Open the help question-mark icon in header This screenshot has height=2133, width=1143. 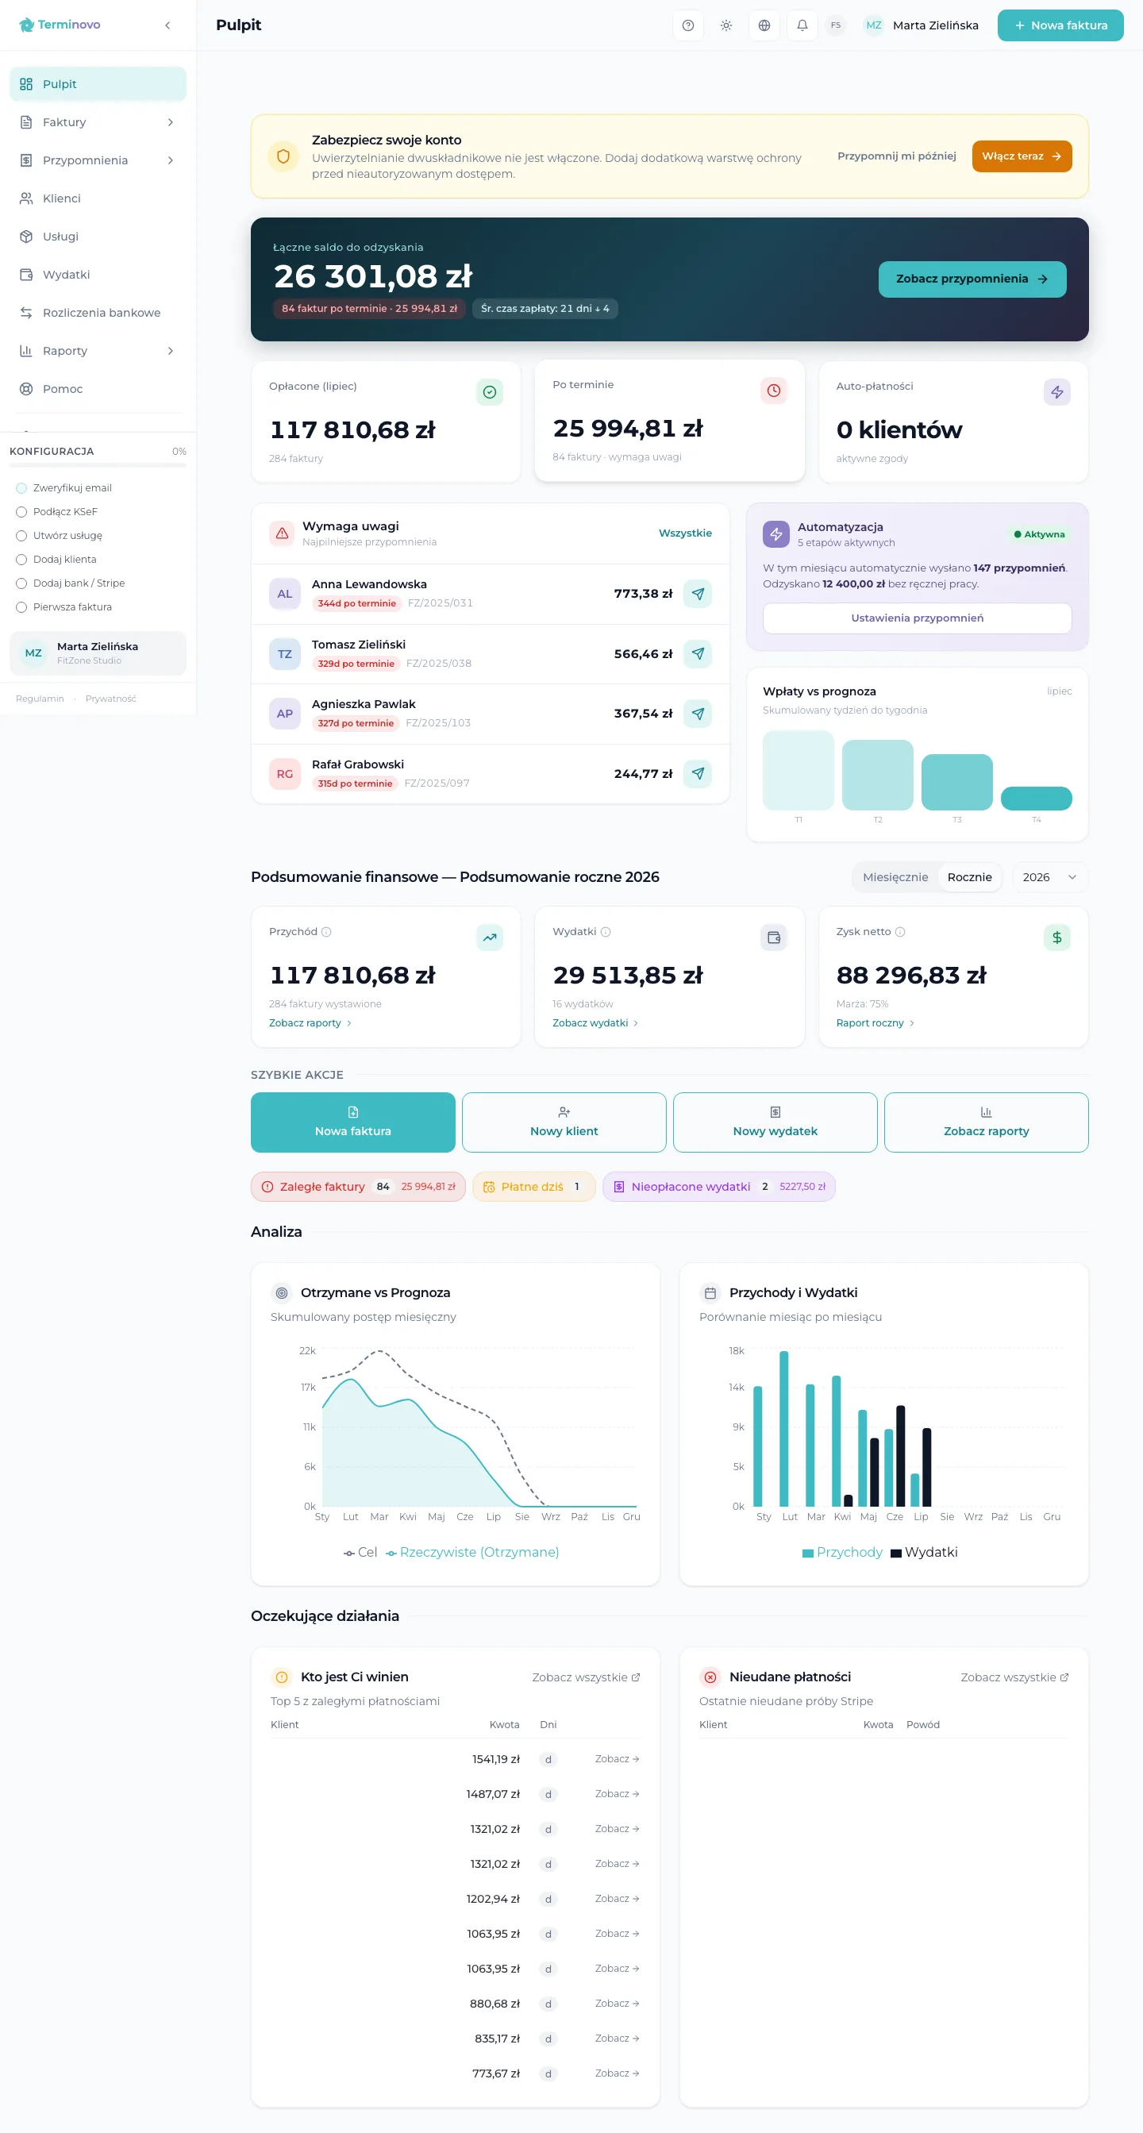tap(688, 25)
